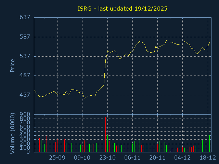Click the tallest red volume bar

[105, 135]
